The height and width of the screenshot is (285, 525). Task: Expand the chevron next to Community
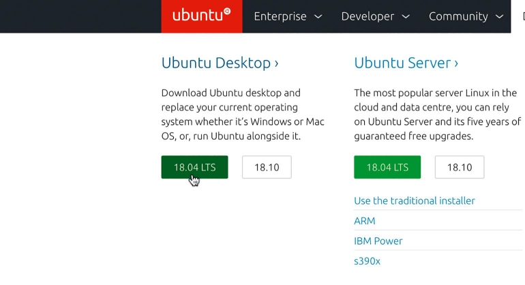[x=500, y=17]
